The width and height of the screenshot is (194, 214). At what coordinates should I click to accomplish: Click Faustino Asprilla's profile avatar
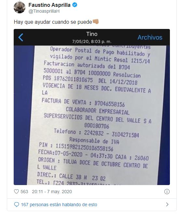coord(20,8)
